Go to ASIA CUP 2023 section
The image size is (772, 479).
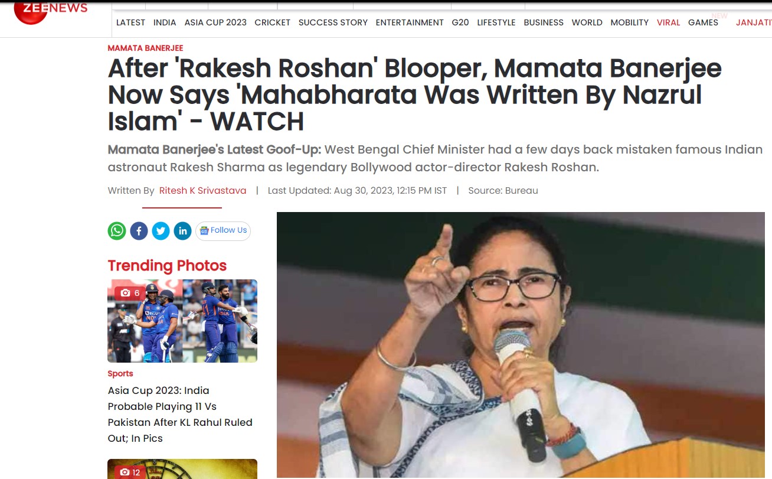tap(215, 22)
